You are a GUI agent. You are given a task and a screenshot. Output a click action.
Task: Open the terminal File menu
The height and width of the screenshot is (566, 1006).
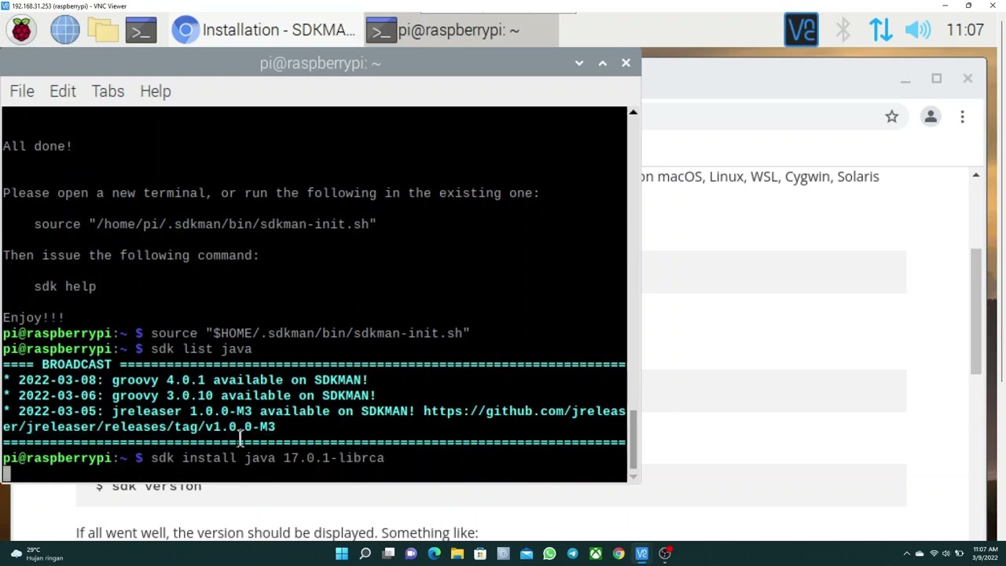coord(22,91)
